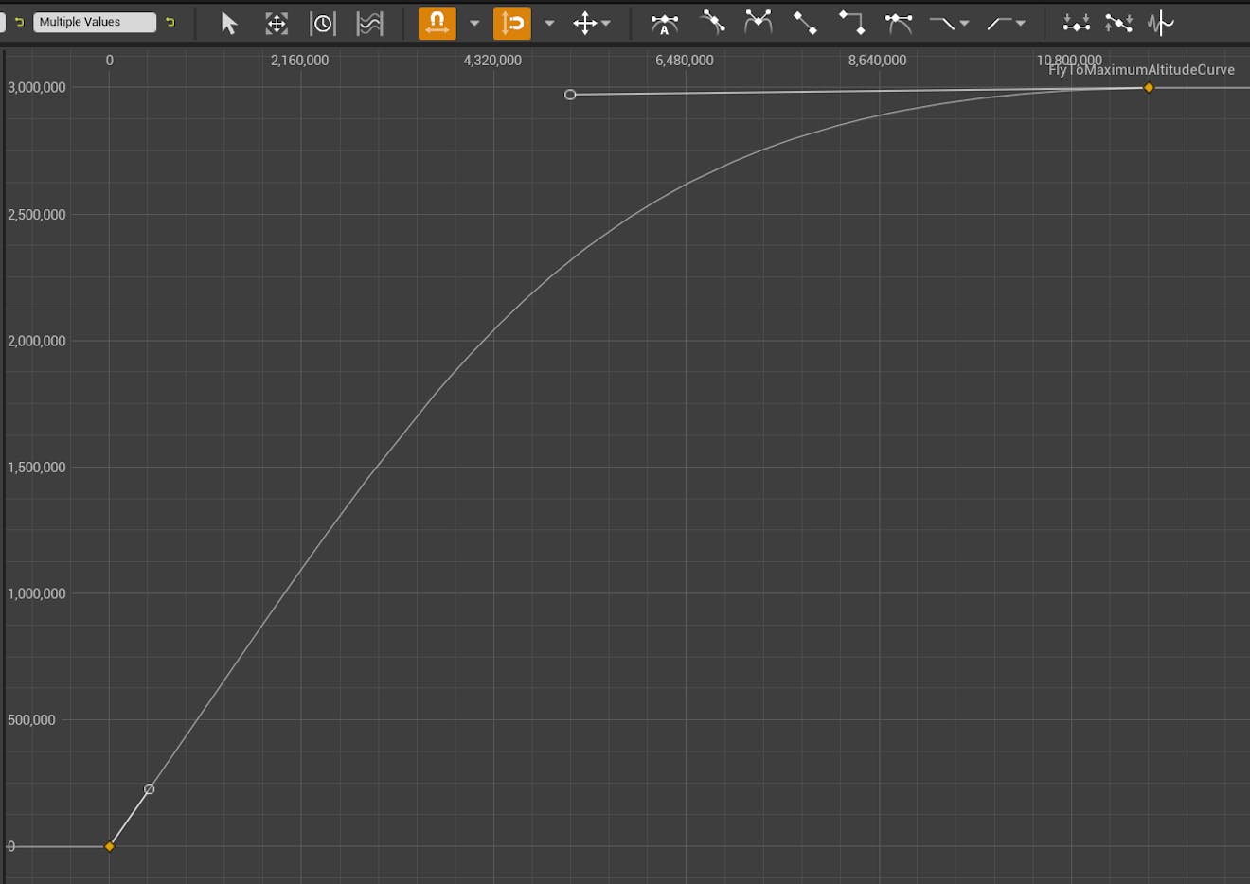Open pre-infinity extrapolation dropdown
Image resolution: width=1250 pixels, height=884 pixels.
(949, 24)
